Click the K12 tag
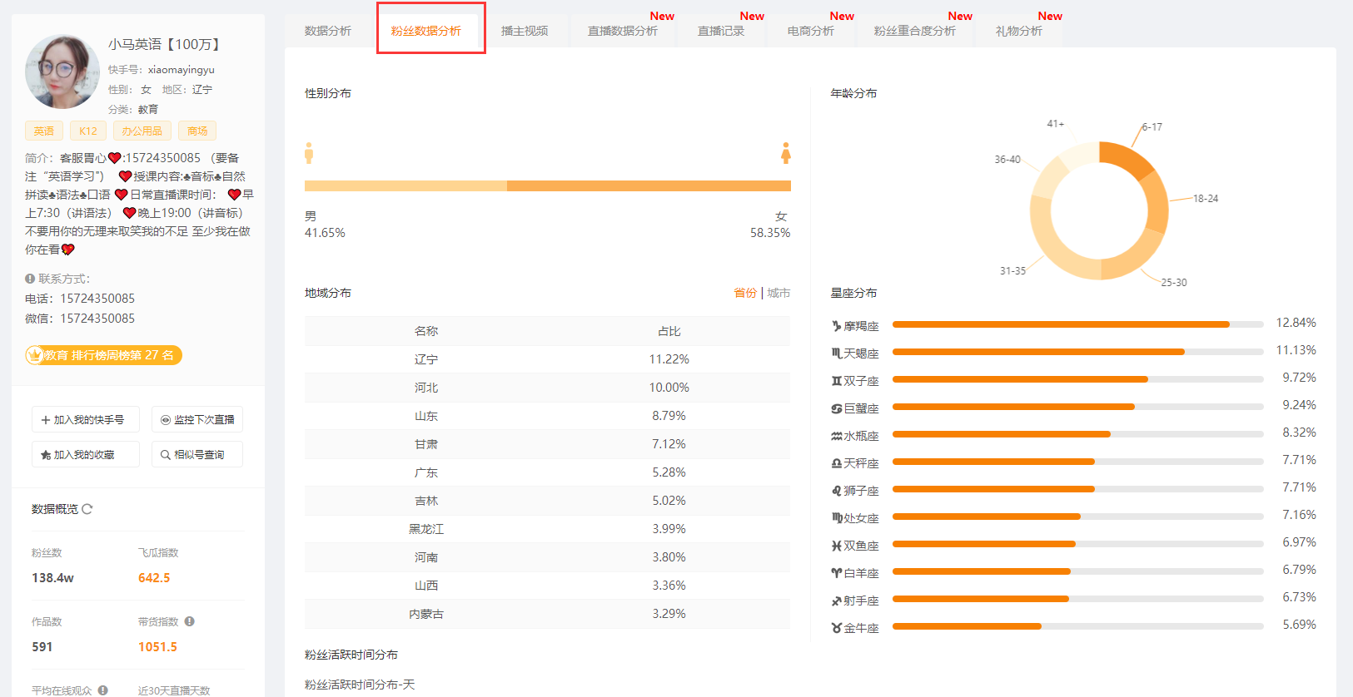1353x697 pixels. pyautogui.click(x=88, y=131)
